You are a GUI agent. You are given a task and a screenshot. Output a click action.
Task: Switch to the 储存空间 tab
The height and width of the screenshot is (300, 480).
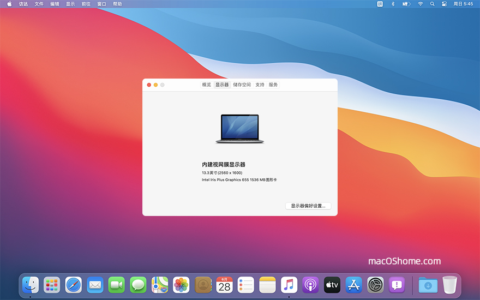[x=242, y=85]
